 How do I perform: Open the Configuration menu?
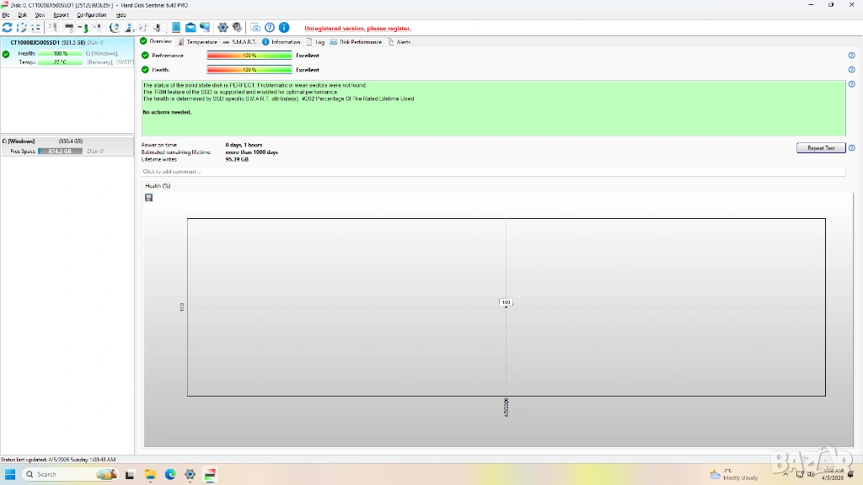pyautogui.click(x=92, y=15)
